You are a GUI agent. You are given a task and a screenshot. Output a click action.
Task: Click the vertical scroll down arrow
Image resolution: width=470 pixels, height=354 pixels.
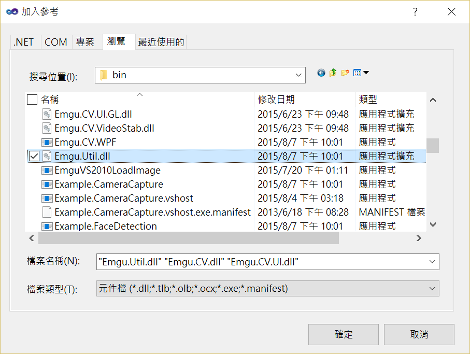point(433,224)
